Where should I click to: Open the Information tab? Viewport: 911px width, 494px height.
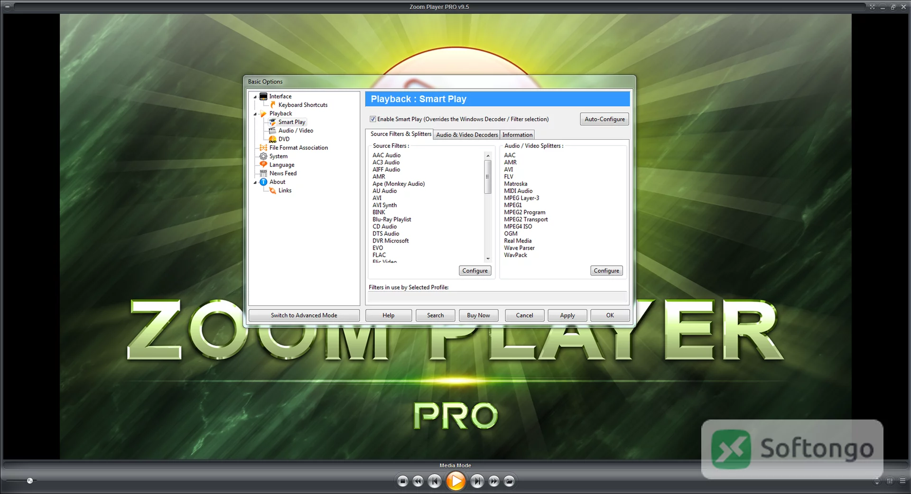(517, 135)
